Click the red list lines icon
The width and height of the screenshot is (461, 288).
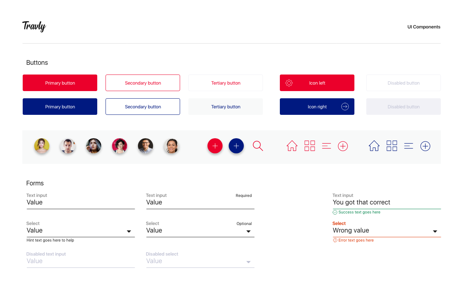327,146
